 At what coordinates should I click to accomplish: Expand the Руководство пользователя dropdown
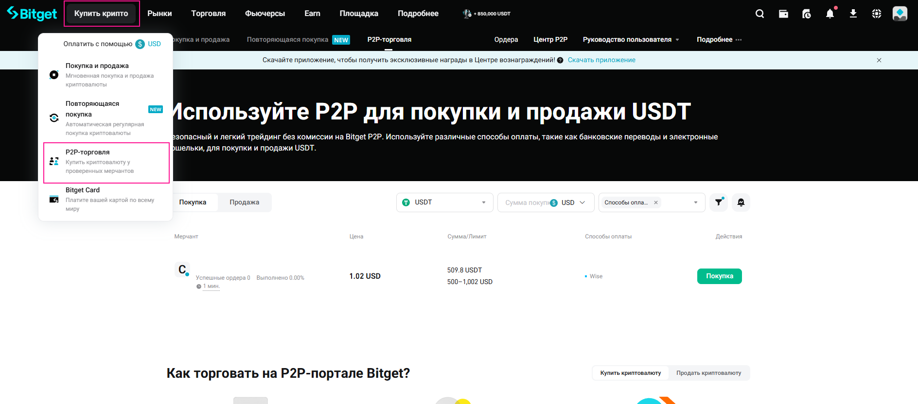tap(631, 40)
